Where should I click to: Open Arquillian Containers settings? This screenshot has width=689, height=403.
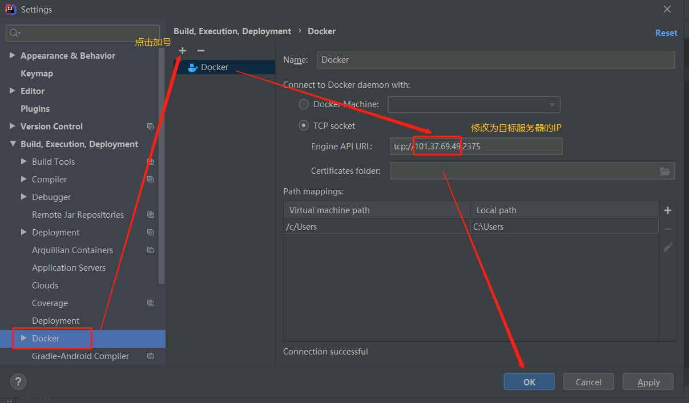coord(72,250)
